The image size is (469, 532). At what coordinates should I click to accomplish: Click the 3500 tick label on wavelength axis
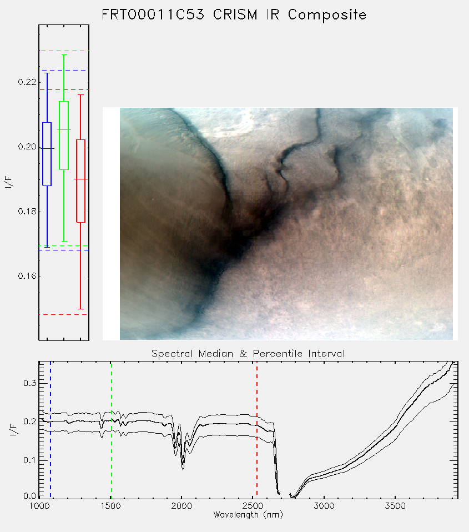[x=395, y=506]
